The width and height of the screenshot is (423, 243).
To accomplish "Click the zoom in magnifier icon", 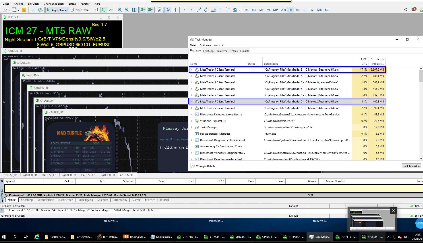I will (120, 10).
